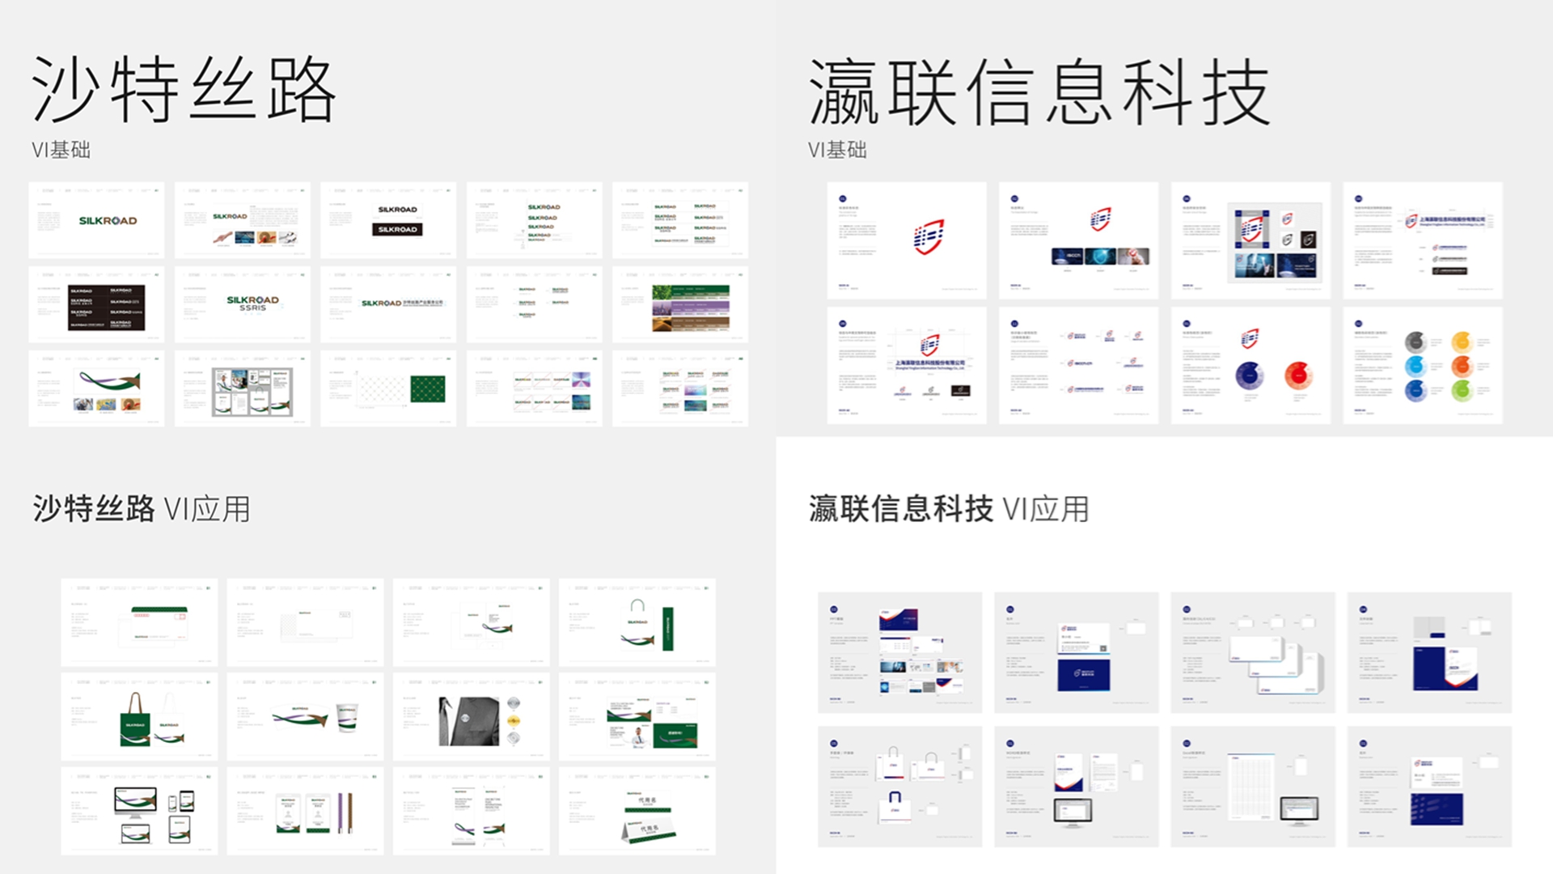Open the black panel with white SILKROAD logos
This screenshot has height=874, width=1553.
96,304
